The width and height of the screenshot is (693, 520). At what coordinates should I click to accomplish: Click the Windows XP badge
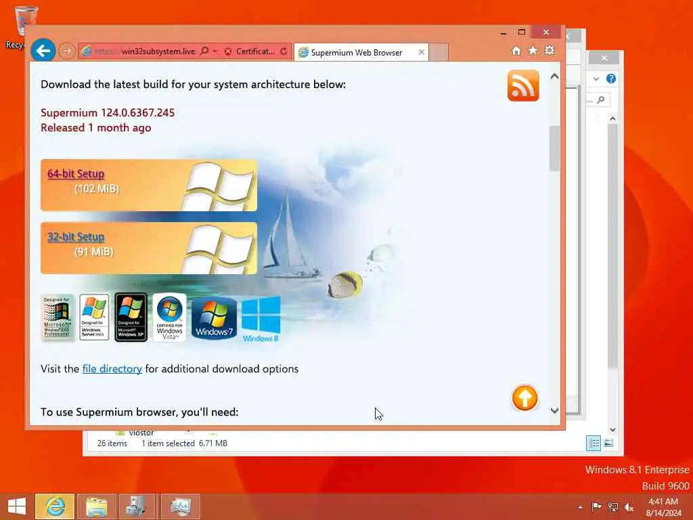click(x=131, y=317)
